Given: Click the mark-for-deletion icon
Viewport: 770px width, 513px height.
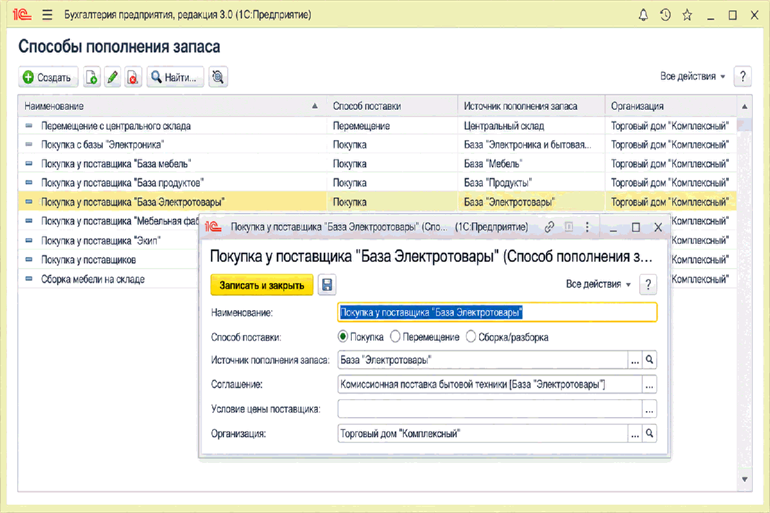Looking at the screenshot, I should 132,78.
